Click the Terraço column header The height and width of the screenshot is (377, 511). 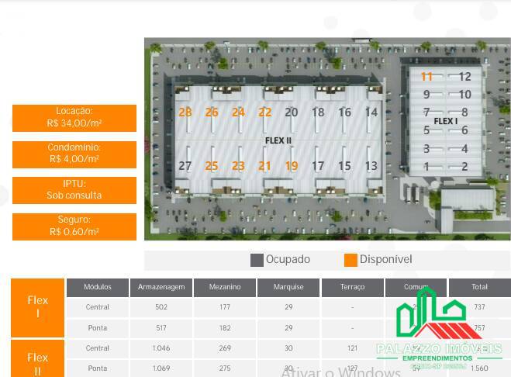[352, 287]
